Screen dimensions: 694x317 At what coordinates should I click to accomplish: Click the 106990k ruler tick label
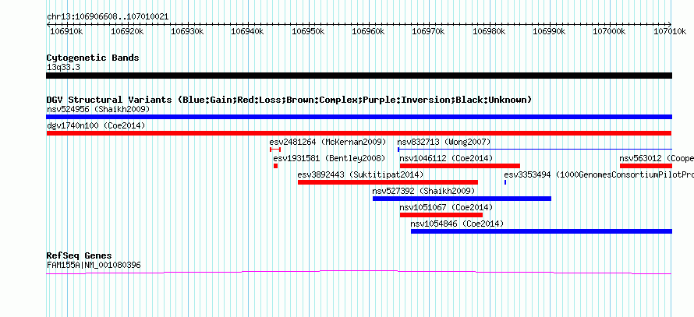[x=550, y=31]
